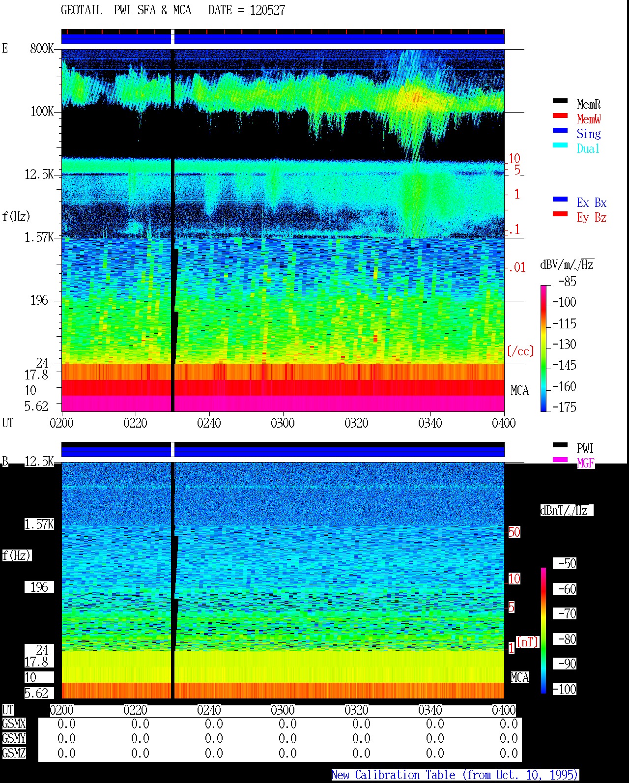Click the white marker in the B panel status bar
This screenshot has width=629, height=783.
(172, 450)
